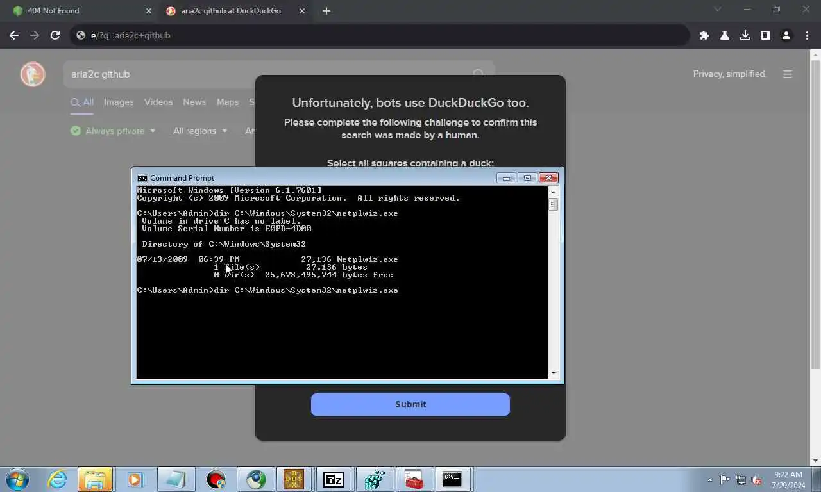Image resolution: width=821 pixels, height=492 pixels.
Task: Close the 404 Not Found tab
Action: [x=149, y=11]
